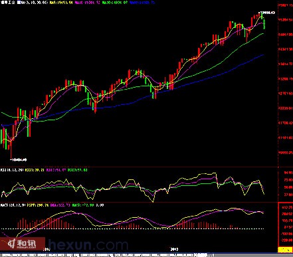Click the MA60 blue legend value

point(142,3)
